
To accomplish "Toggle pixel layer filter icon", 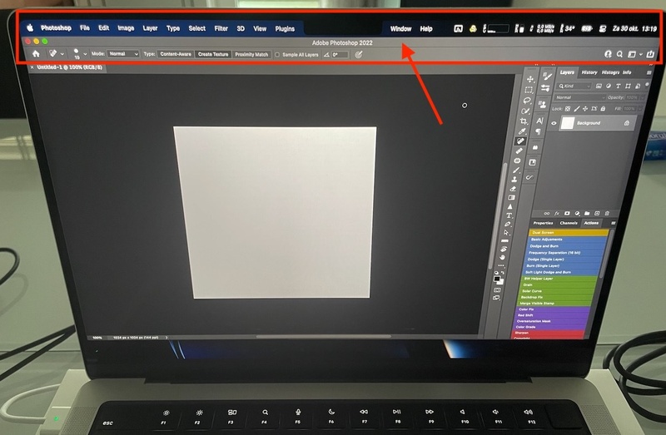I will (599, 87).
